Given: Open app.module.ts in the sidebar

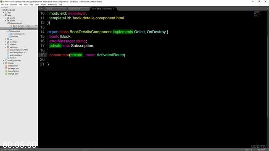Looking at the screenshot, I should click(x=16, y=55).
